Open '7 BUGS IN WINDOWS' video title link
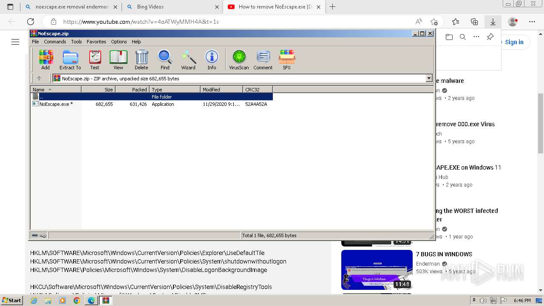 [444, 254]
